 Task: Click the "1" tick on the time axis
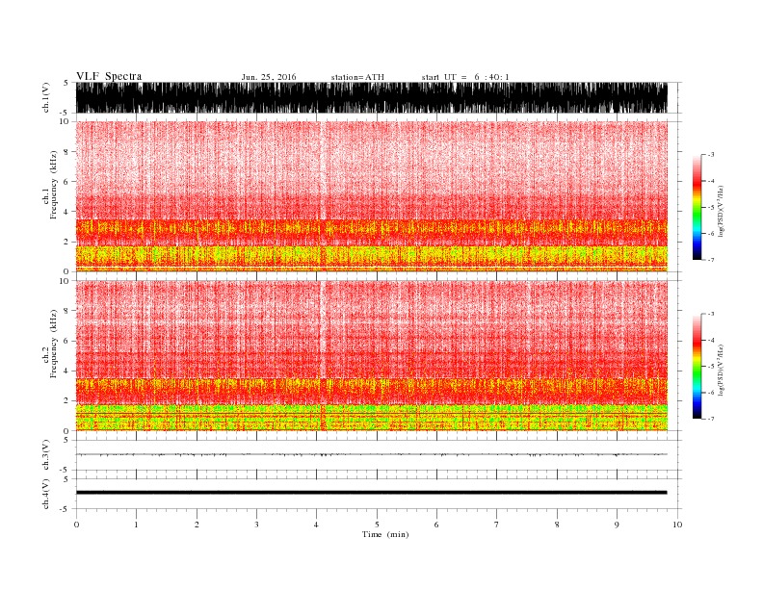pos(136,525)
